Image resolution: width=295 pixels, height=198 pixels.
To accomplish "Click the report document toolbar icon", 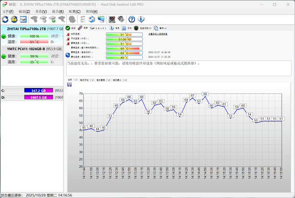I will (x=82, y=19).
